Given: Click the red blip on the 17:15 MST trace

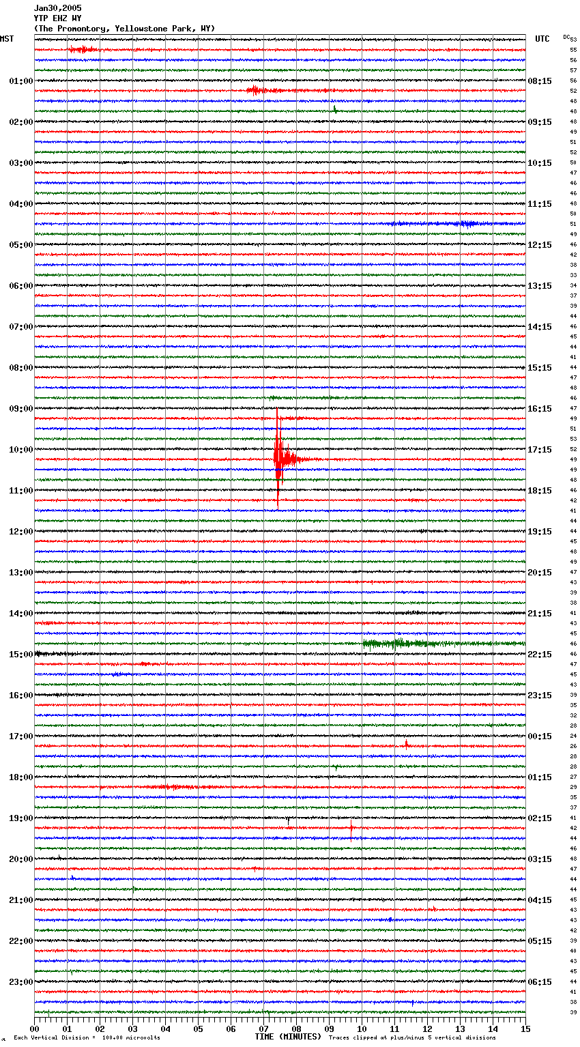Looking at the screenshot, I should [407, 745].
